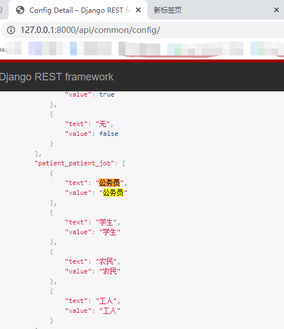The image size is (284, 329).
Task: Click the "无" text string
Action: (x=102, y=124)
